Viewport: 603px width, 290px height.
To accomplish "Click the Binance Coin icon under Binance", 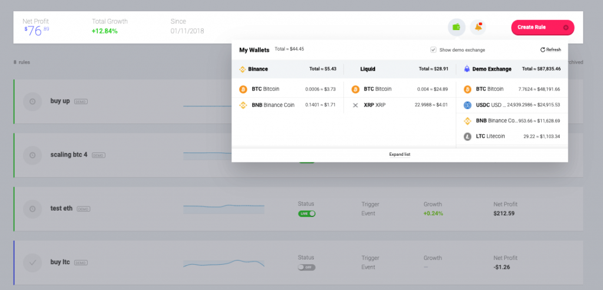I will (243, 105).
